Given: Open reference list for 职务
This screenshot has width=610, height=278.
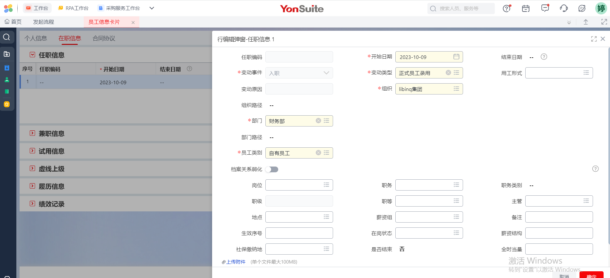Looking at the screenshot, I should [x=456, y=185].
